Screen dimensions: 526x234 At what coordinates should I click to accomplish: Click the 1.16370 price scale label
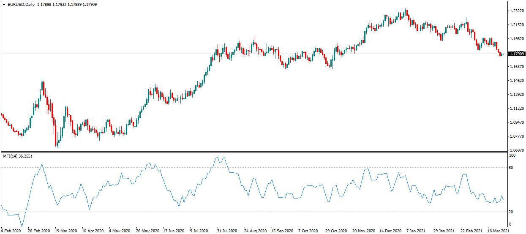pyautogui.click(x=517, y=67)
